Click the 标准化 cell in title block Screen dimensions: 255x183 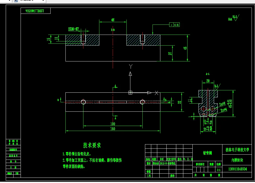pos(172,163)
